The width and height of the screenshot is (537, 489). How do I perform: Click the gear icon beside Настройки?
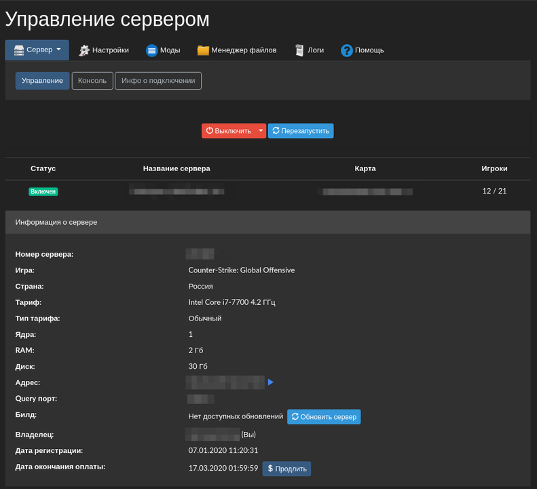click(x=84, y=50)
